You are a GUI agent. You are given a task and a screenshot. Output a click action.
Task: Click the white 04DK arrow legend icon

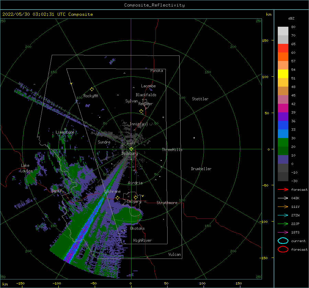point(283,198)
